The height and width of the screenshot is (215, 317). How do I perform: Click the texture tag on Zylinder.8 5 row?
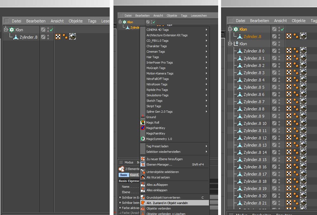tap(289, 87)
